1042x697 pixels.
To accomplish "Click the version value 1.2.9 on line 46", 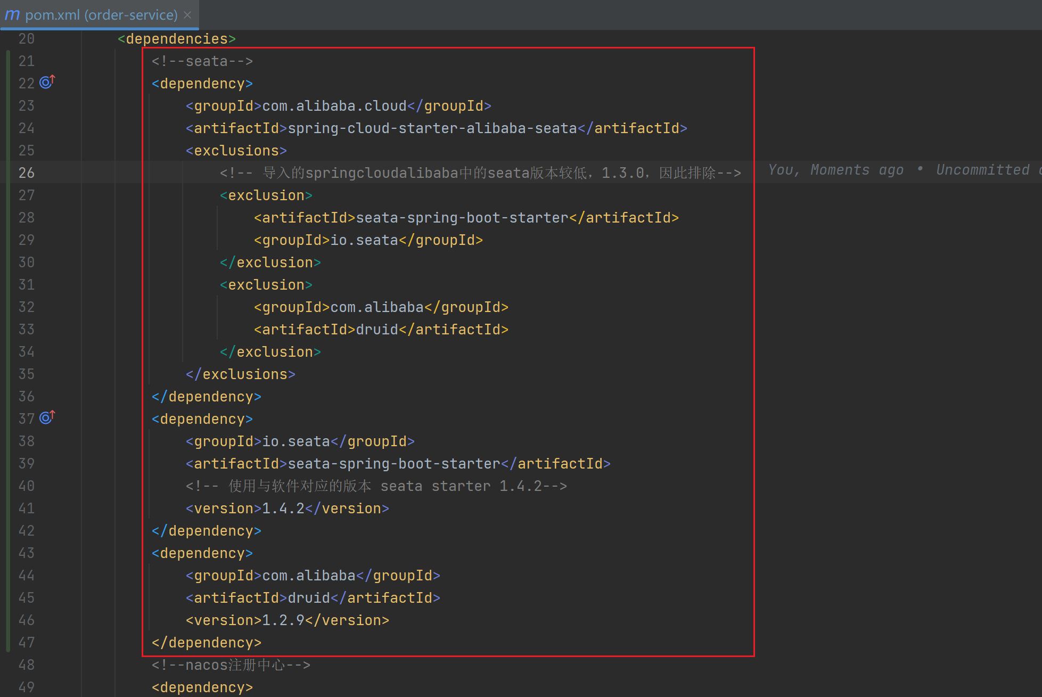I will 283,620.
